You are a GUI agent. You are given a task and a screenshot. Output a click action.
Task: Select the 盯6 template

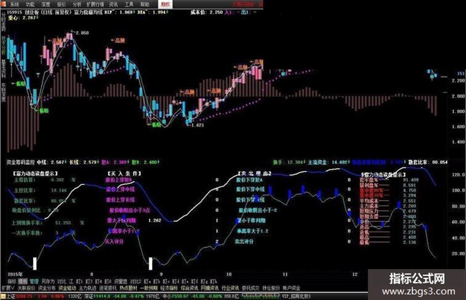pos(108,281)
